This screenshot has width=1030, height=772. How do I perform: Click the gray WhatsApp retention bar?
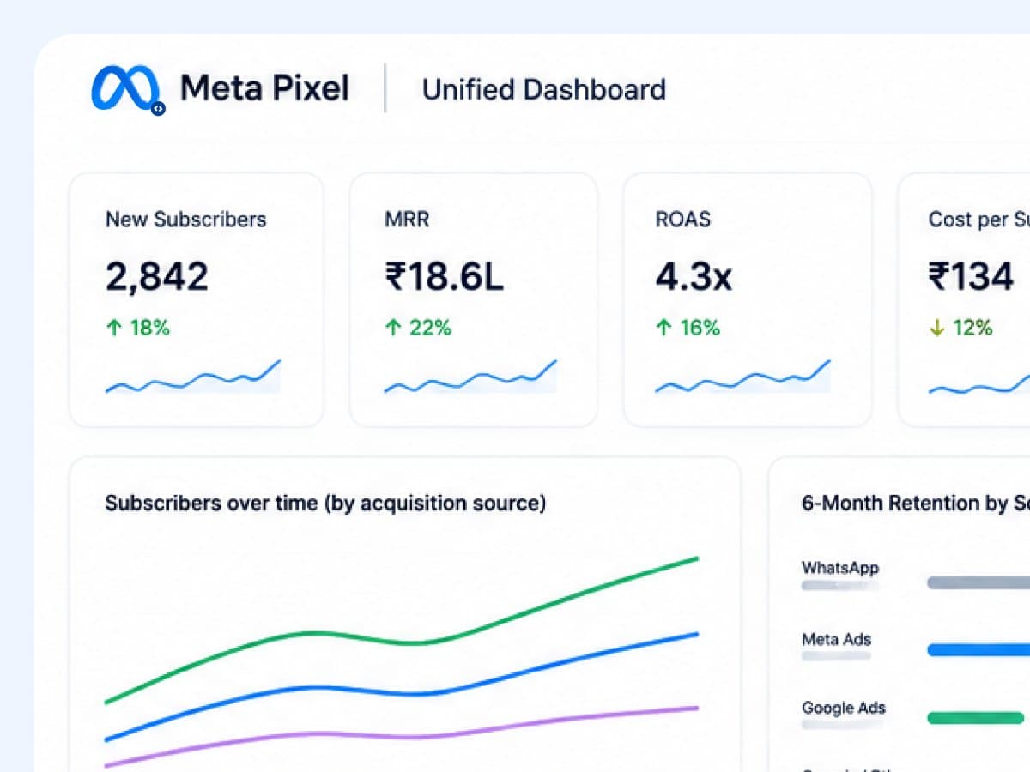(x=978, y=583)
